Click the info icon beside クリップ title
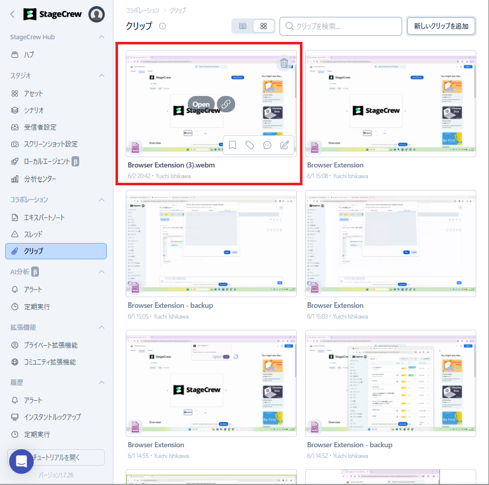 click(162, 26)
